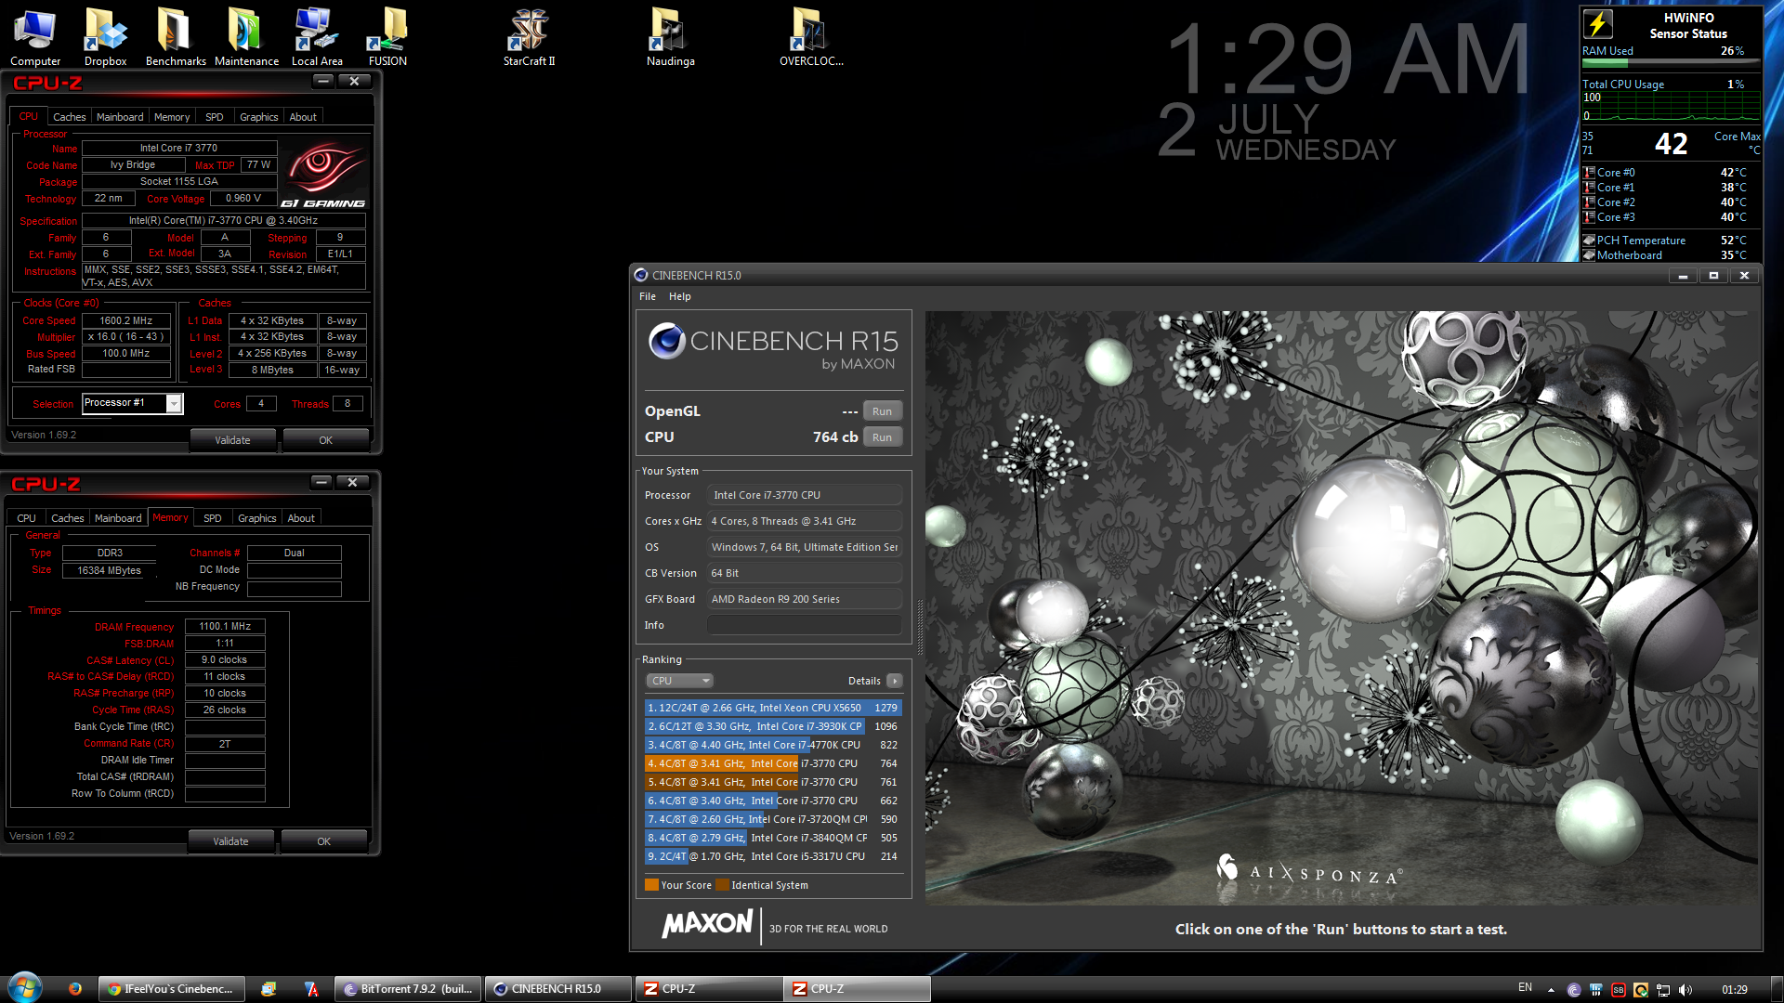The width and height of the screenshot is (1784, 1003).
Task: Click the HWiNFO lightning bolt icon
Action: [x=1598, y=24]
